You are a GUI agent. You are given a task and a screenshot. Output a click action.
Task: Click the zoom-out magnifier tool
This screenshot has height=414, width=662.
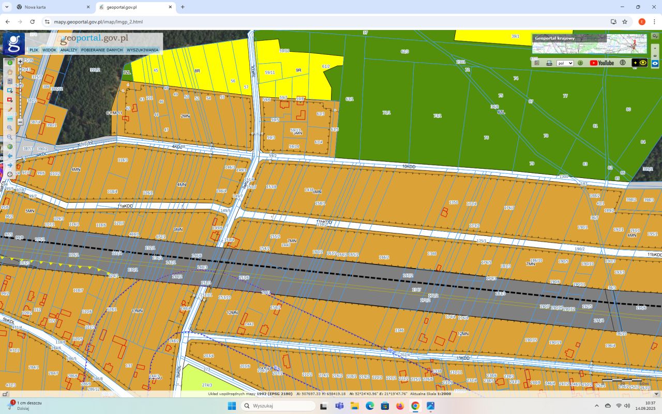[10, 137]
